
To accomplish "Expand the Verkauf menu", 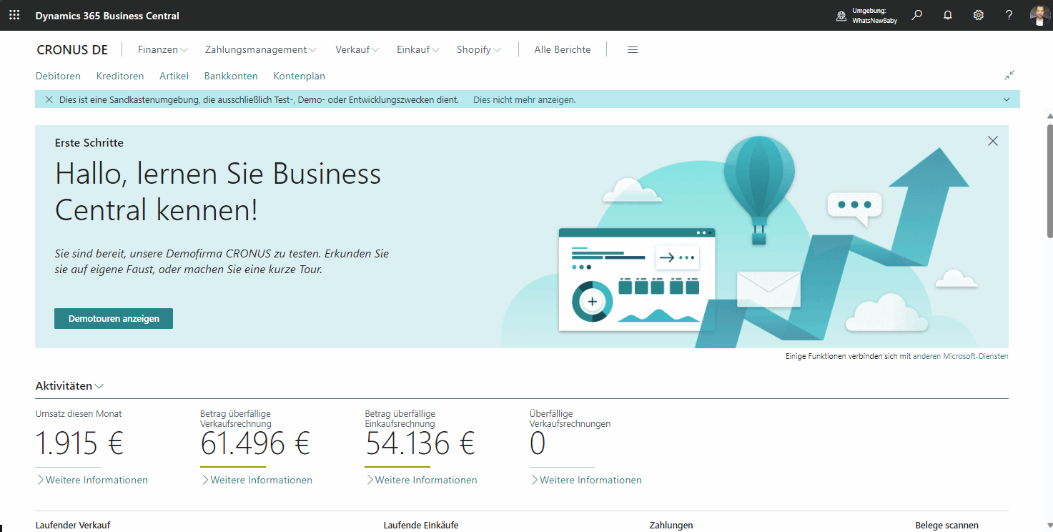I will coord(357,49).
